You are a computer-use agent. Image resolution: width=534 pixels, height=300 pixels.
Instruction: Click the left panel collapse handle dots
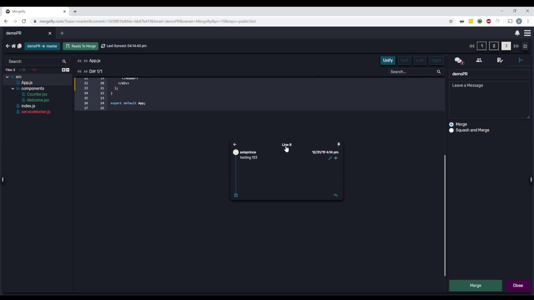[3, 180]
